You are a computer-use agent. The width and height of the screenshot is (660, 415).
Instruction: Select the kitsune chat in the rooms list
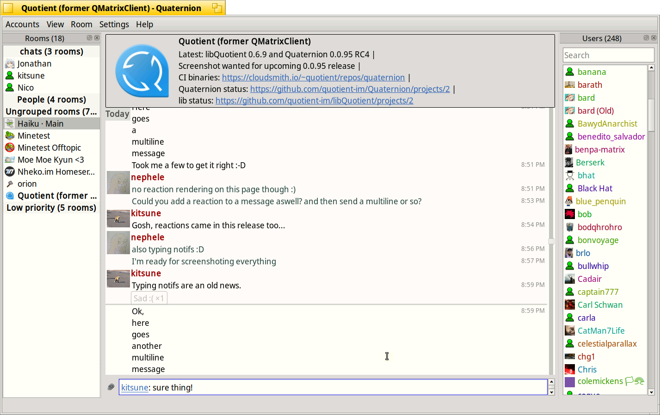pos(51,76)
